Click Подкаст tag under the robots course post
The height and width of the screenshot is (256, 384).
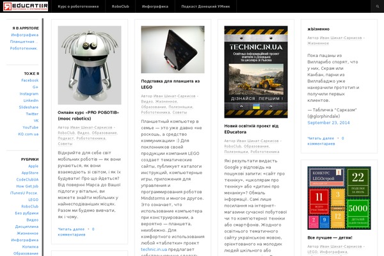click(66, 138)
